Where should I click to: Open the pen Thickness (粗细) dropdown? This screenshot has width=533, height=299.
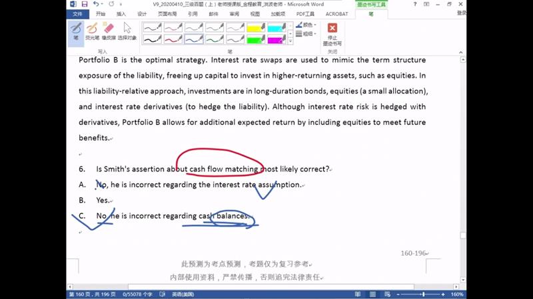pos(306,34)
